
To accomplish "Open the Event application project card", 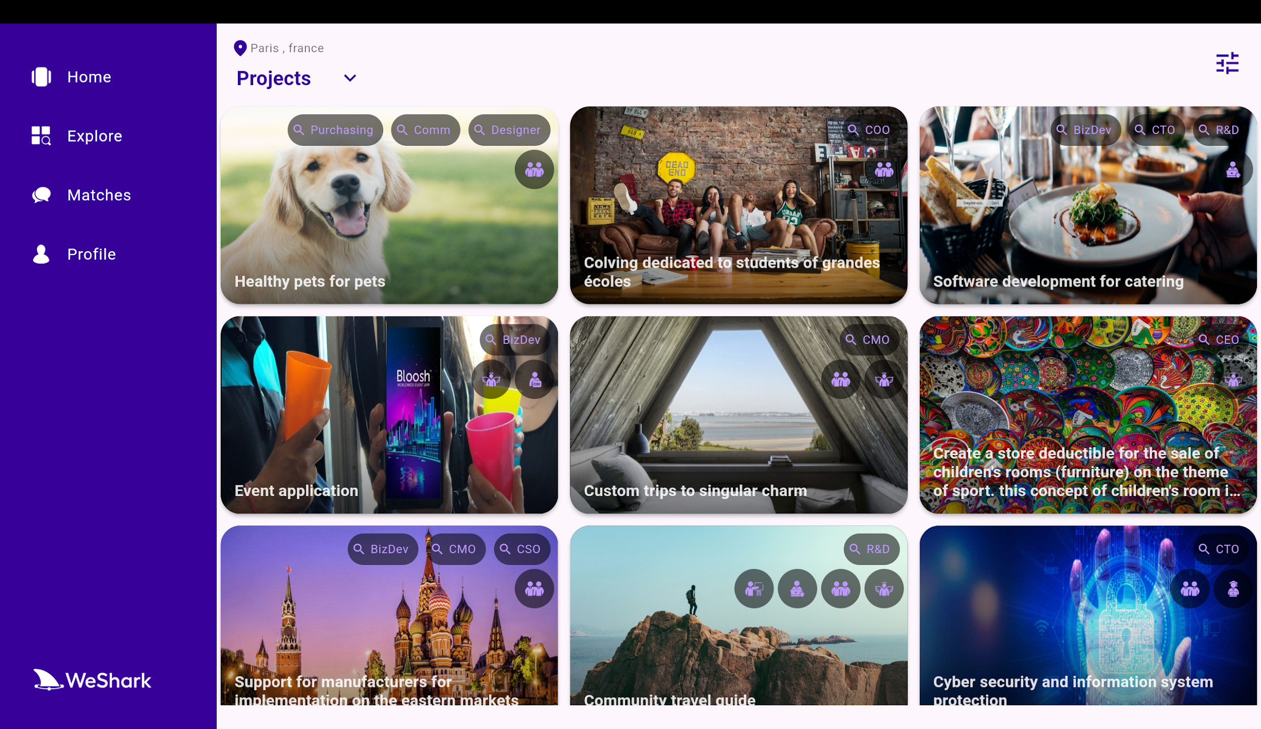I will (389, 415).
